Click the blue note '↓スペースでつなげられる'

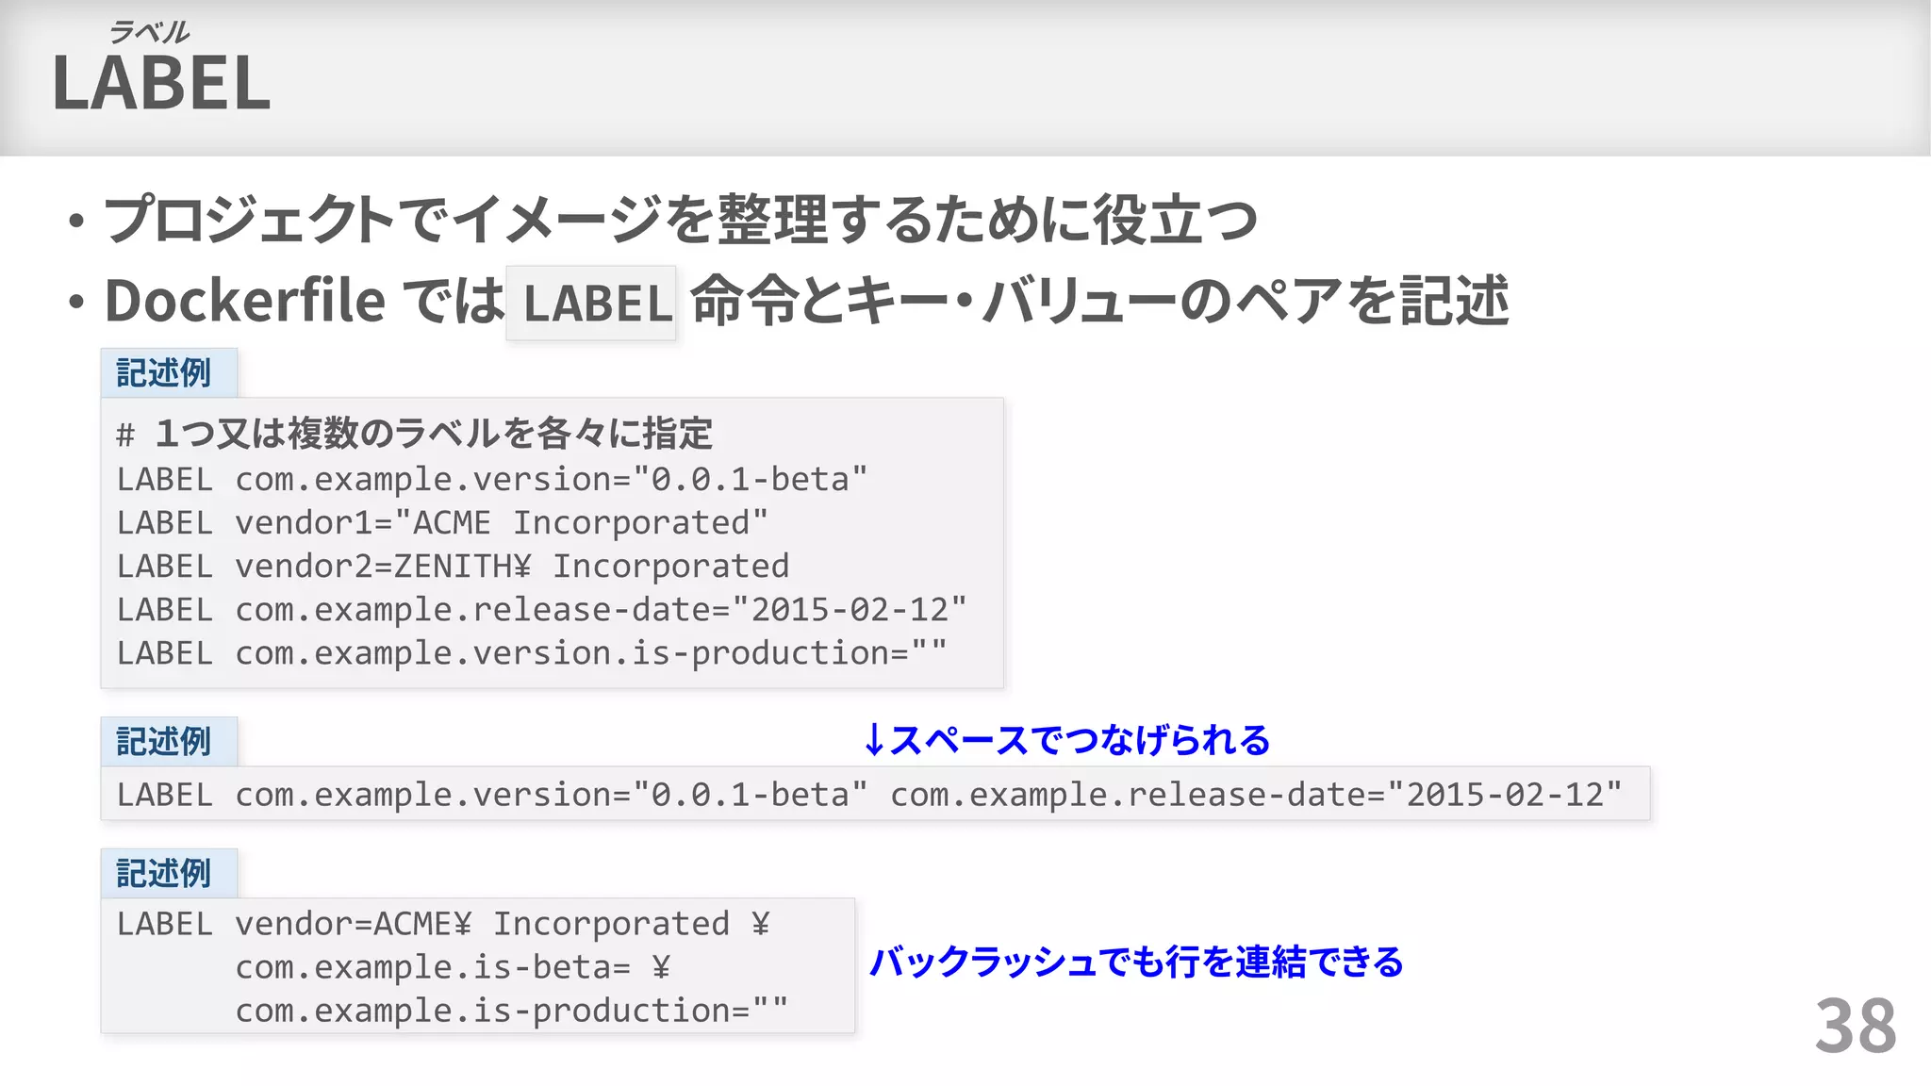point(1067,740)
